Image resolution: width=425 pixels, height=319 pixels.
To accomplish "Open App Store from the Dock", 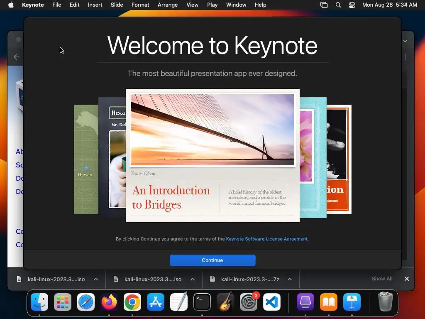I will (x=156, y=302).
